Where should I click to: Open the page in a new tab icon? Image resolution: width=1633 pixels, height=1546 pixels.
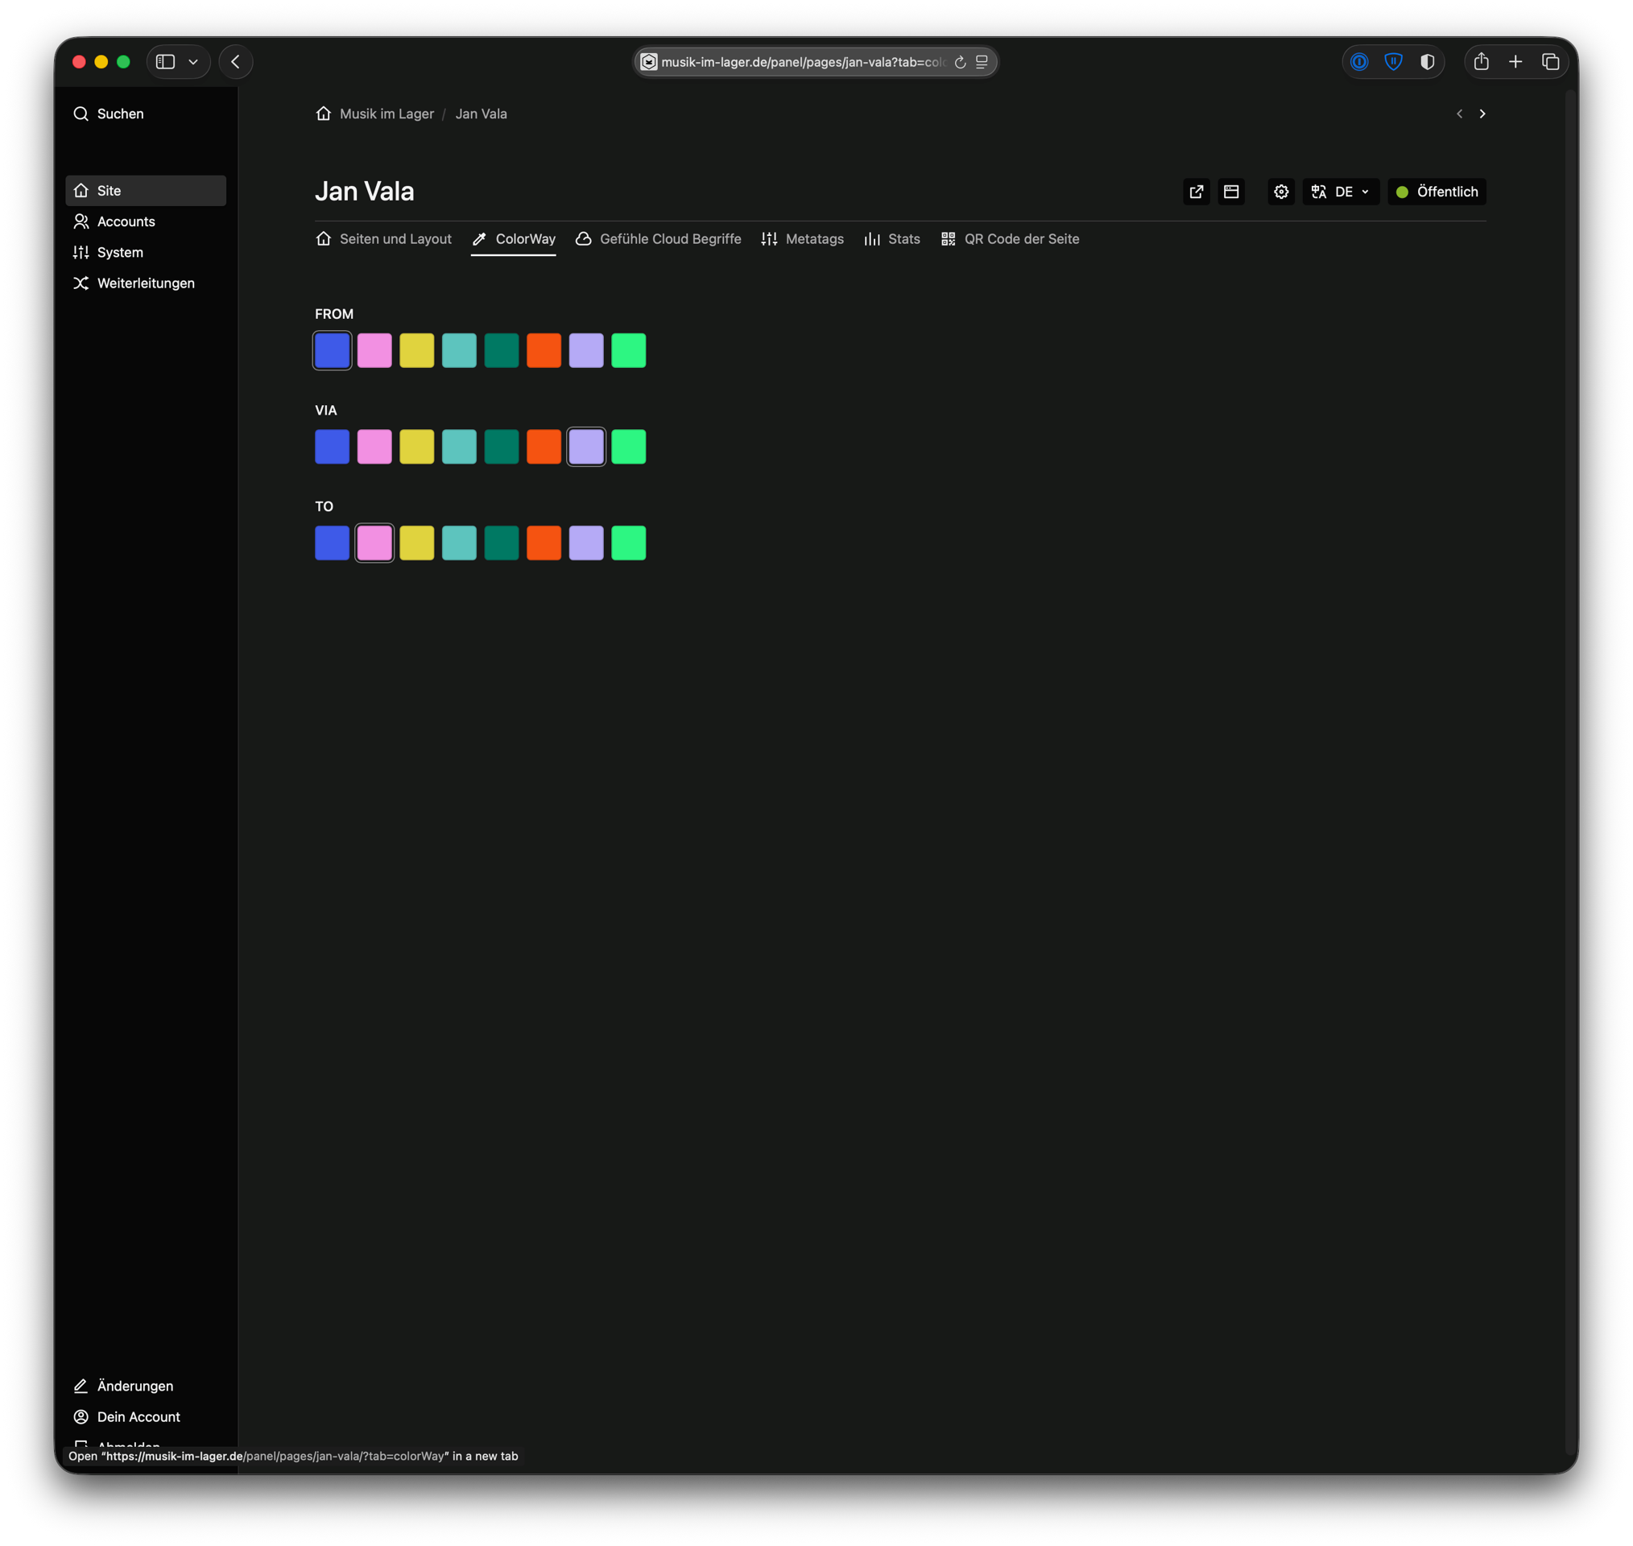(x=1196, y=191)
